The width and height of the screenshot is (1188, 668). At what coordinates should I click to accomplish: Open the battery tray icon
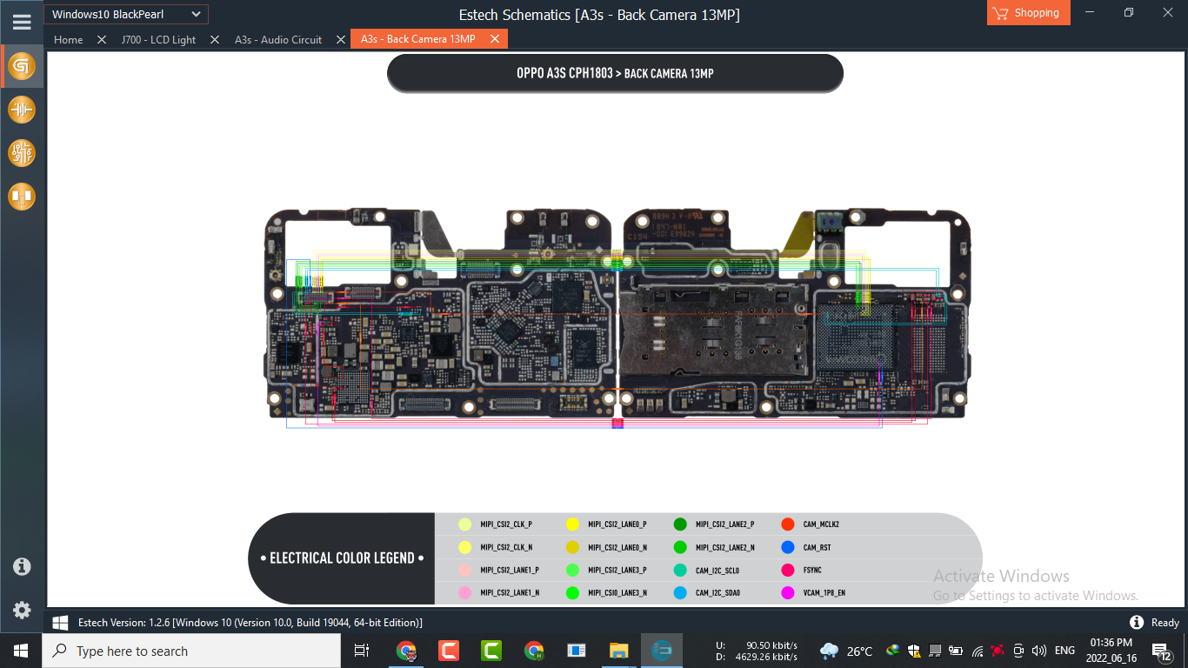(956, 651)
